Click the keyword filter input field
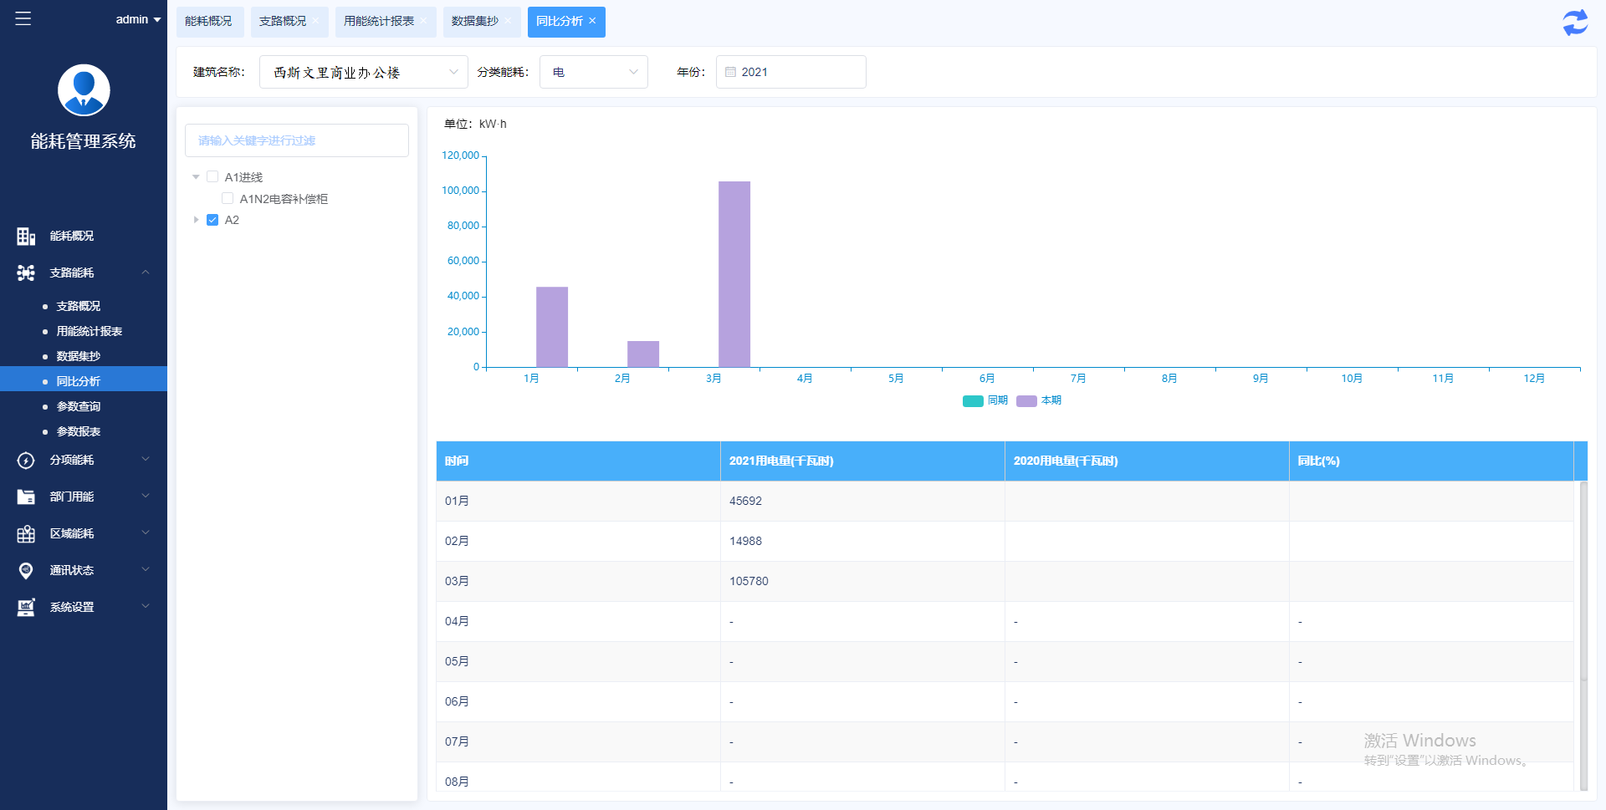1606x810 pixels. click(297, 140)
